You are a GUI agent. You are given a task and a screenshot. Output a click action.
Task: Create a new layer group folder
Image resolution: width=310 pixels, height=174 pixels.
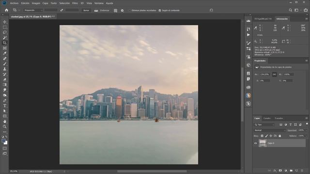click(291, 171)
